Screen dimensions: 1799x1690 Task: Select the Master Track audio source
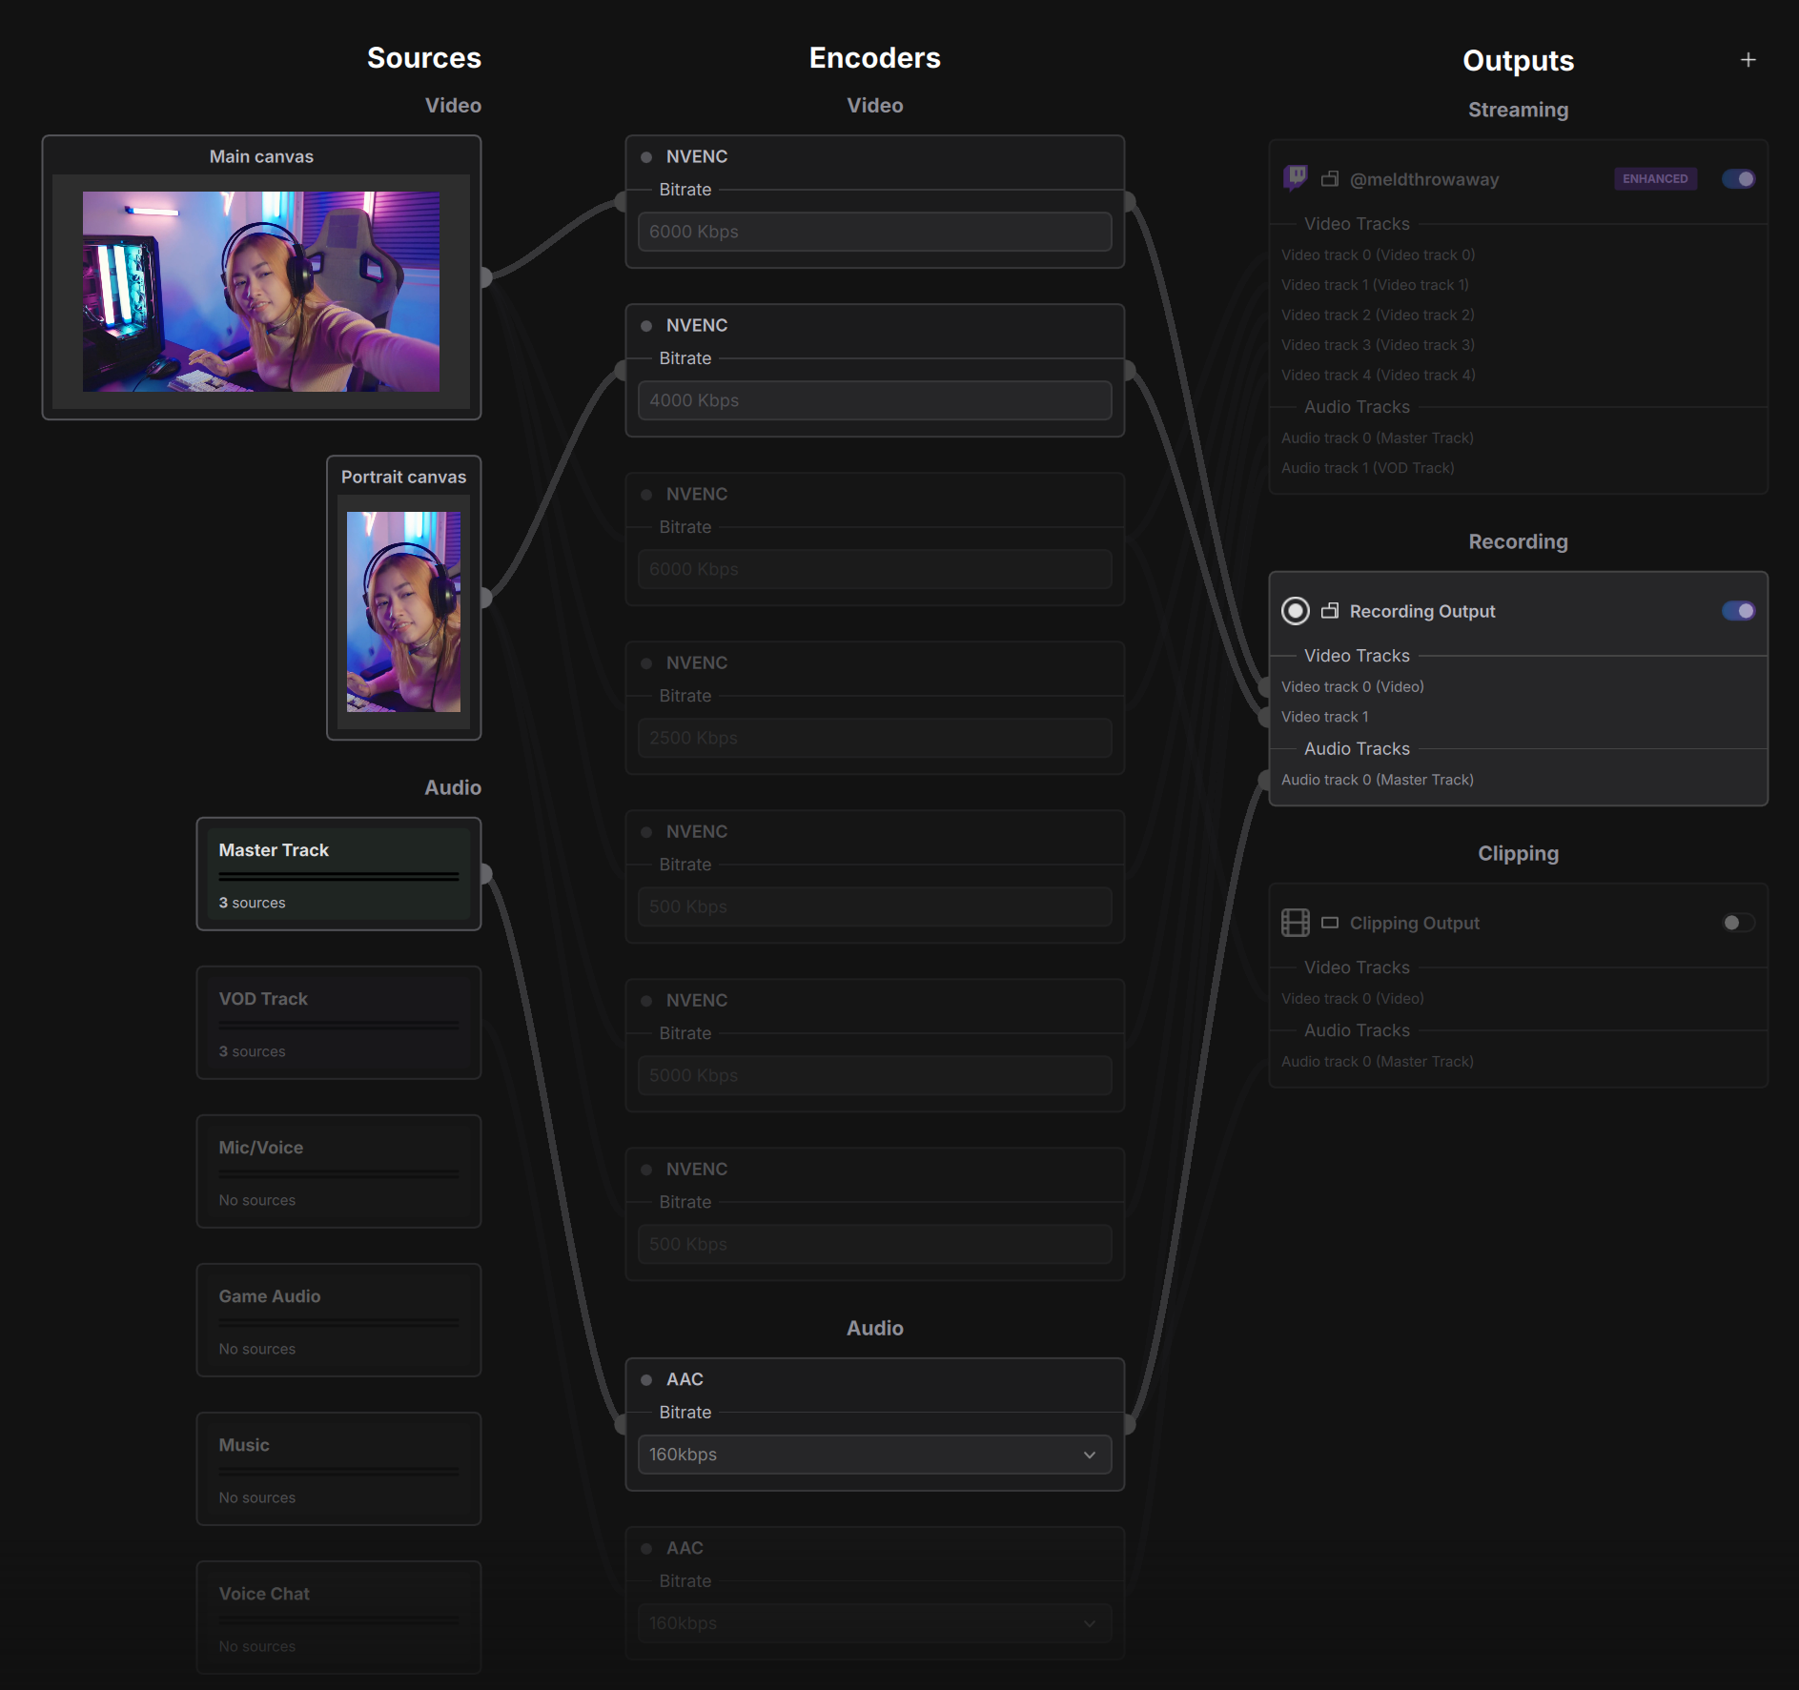[x=338, y=874]
